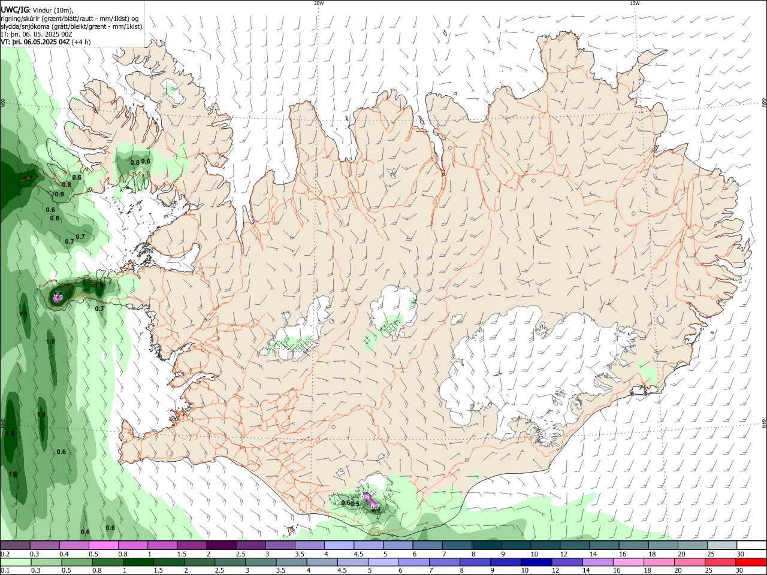Select the 'IT: þri. 06. 05. 2025 00Z' line
This screenshot has width=767, height=575.
point(37,34)
